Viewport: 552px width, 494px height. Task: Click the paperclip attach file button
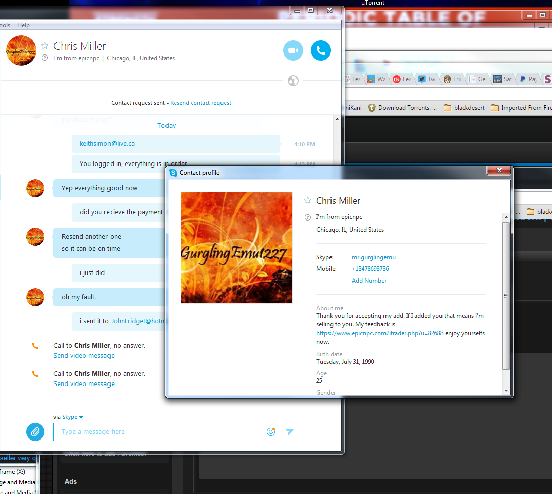point(35,431)
